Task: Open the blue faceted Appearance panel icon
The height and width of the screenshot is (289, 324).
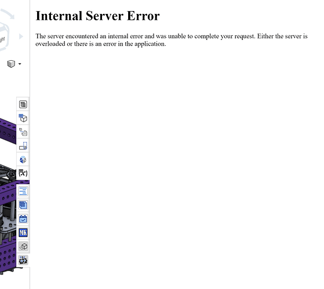Action: (23, 160)
